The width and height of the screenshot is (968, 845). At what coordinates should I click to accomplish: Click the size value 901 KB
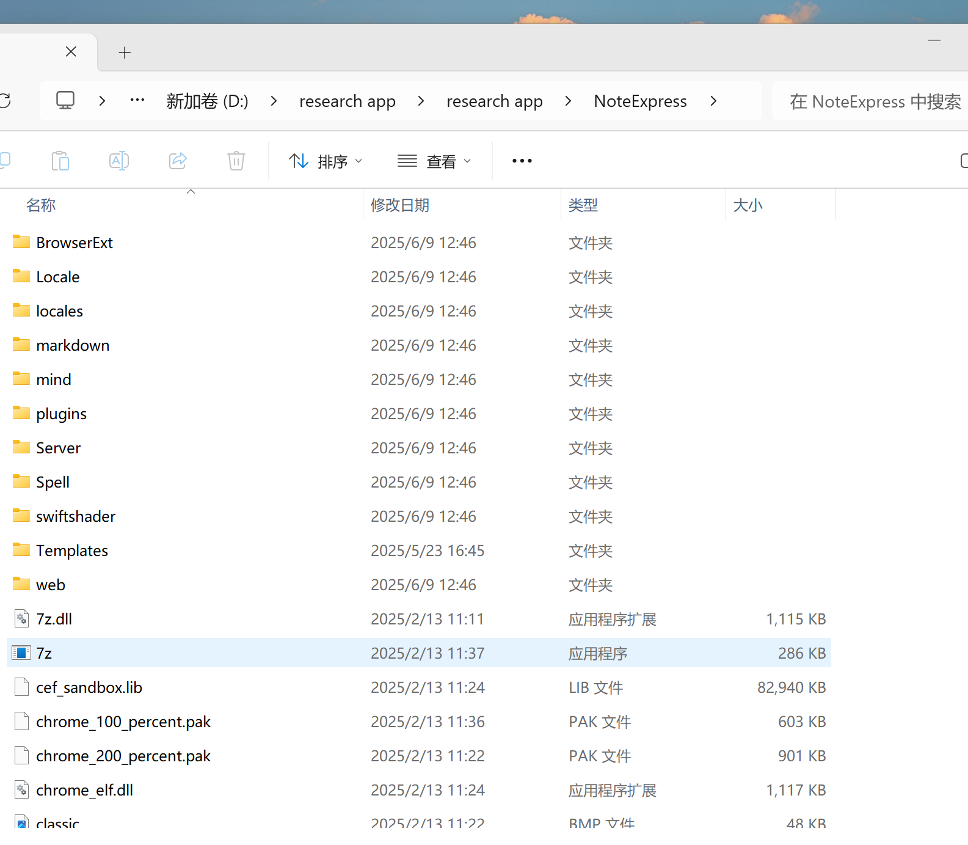[802, 756]
